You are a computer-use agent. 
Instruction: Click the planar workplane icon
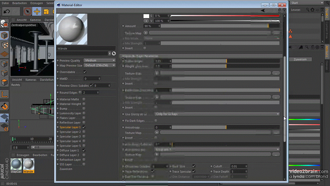(4, 127)
